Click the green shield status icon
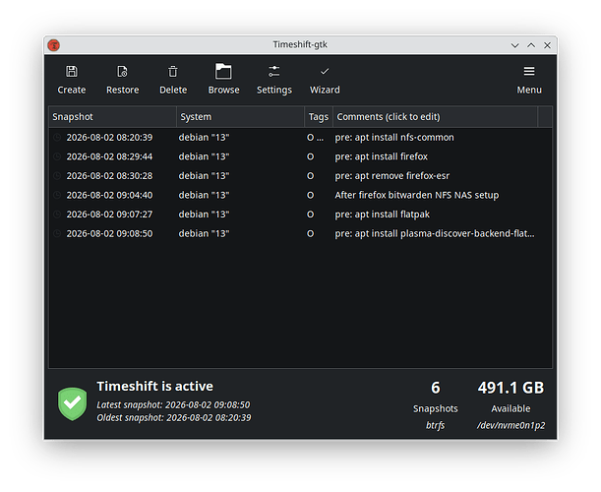601x492 pixels. (72, 403)
